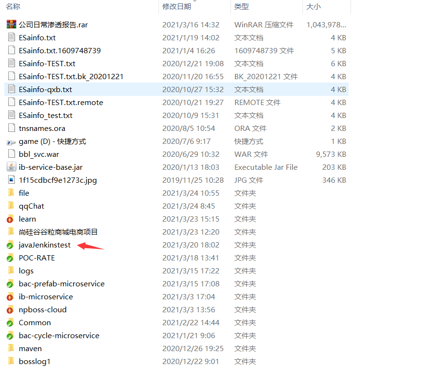Screen dimensions: 425x377
Task: Select file name ib-service-base.jar
Action: (x=50, y=167)
